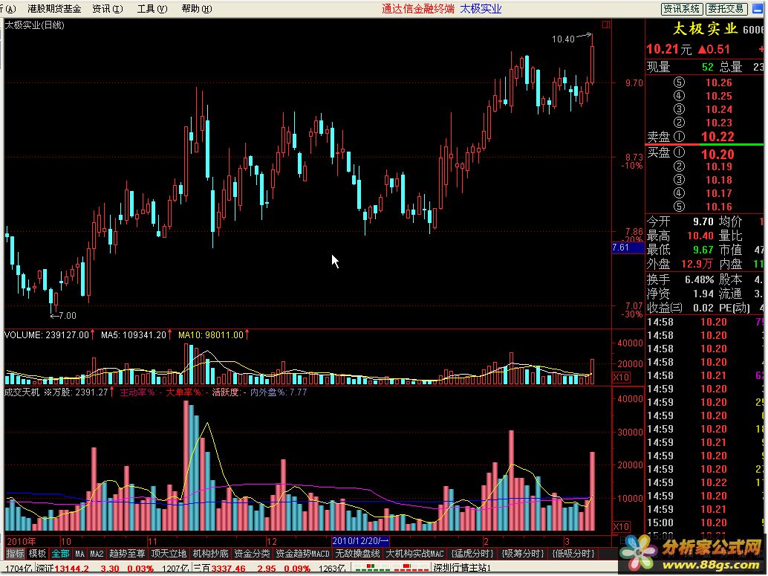Viewport: 768px width, 576px height.
Task: Click the VOLUME: 239127.00 indicator label
Action: pyautogui.click(x=47, y=334)
